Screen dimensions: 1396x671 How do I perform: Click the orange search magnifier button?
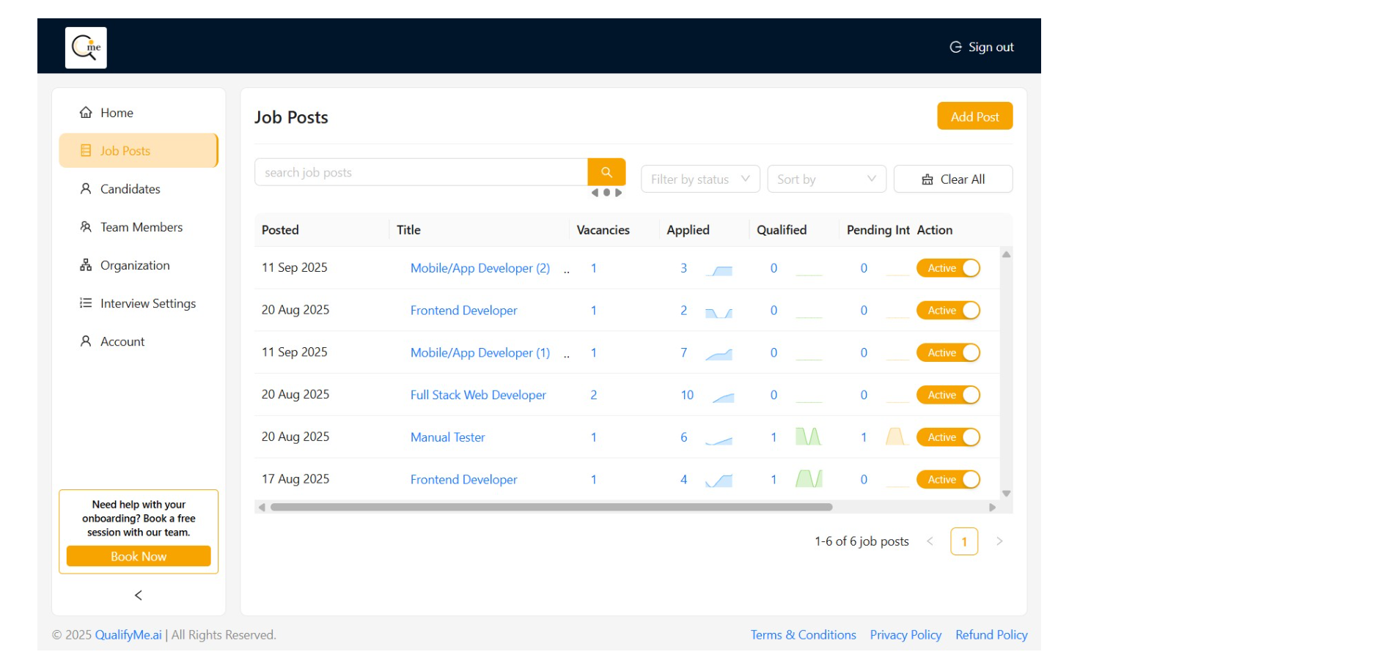point(606,172)
